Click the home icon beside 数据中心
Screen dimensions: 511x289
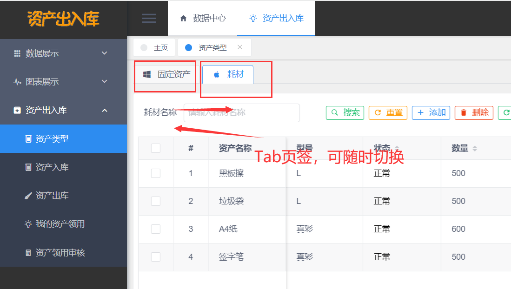coord(184,19)
